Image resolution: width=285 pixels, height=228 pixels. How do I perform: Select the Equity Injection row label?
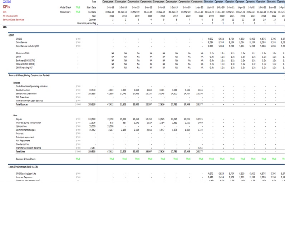23,90
